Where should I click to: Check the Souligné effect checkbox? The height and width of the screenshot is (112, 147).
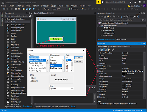(31, 81)
